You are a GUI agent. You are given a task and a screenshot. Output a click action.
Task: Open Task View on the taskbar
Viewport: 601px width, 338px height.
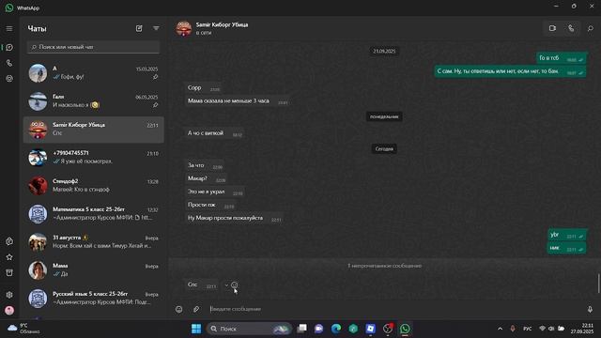pos(302,329)
